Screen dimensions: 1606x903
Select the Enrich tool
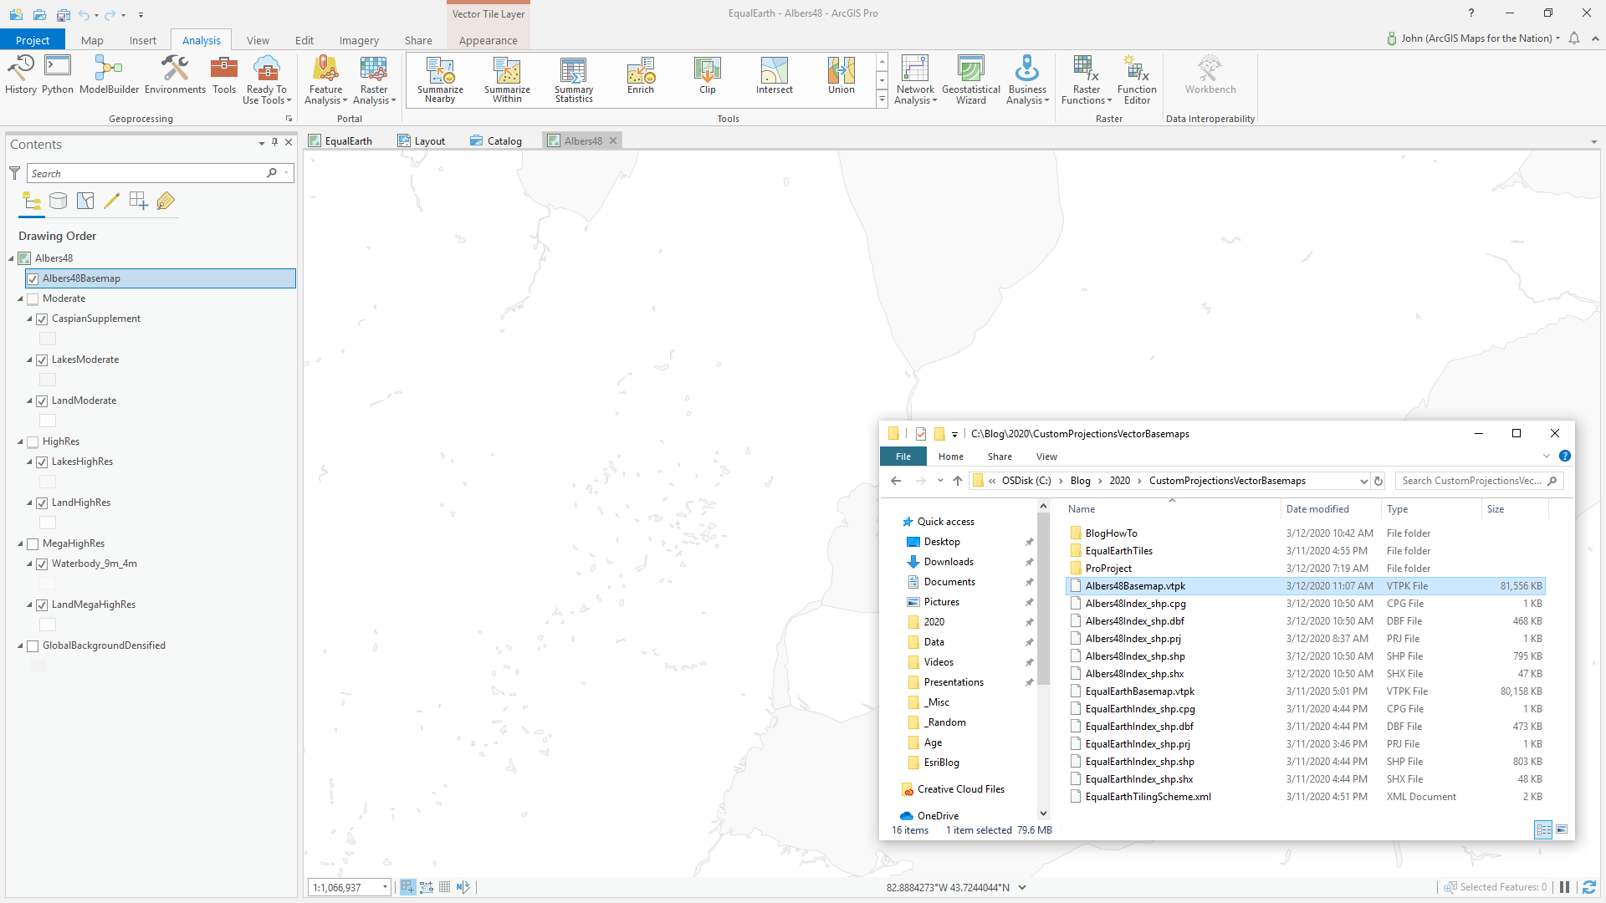pos(641,76)
